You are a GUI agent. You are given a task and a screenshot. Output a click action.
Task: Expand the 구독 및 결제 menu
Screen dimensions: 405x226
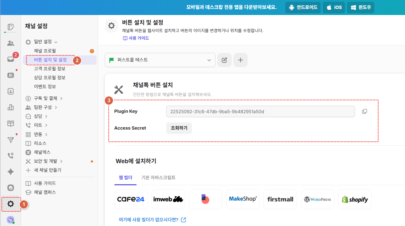pos(45,98)
